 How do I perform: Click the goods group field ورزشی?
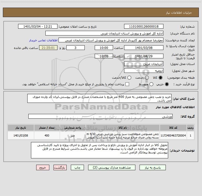(x=100, y=116)
